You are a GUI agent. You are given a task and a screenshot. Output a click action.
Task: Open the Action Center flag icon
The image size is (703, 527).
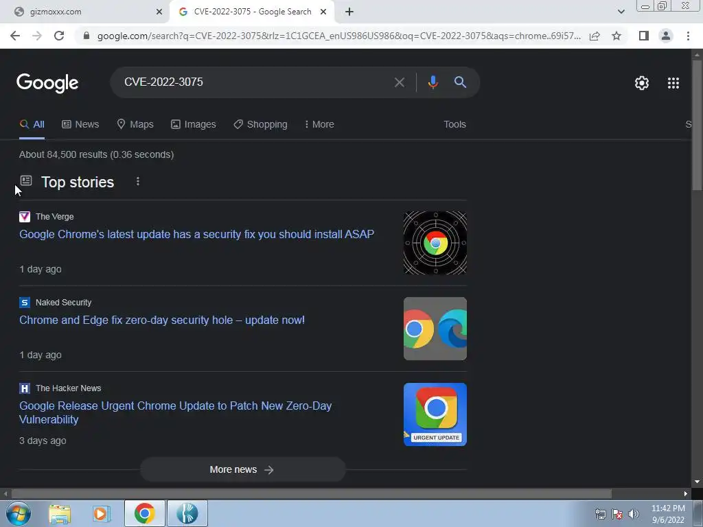(617, 515)
